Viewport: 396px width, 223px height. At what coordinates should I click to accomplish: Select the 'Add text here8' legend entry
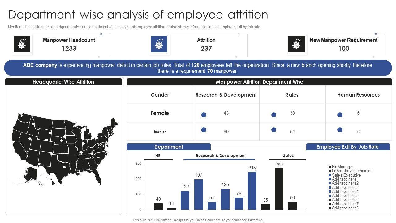344,208
